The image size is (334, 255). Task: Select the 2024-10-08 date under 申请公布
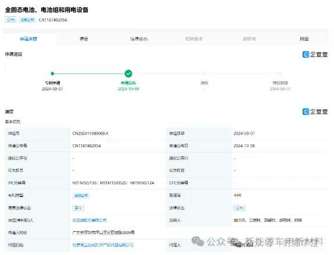pyautogui.click(x=128, y=89)
